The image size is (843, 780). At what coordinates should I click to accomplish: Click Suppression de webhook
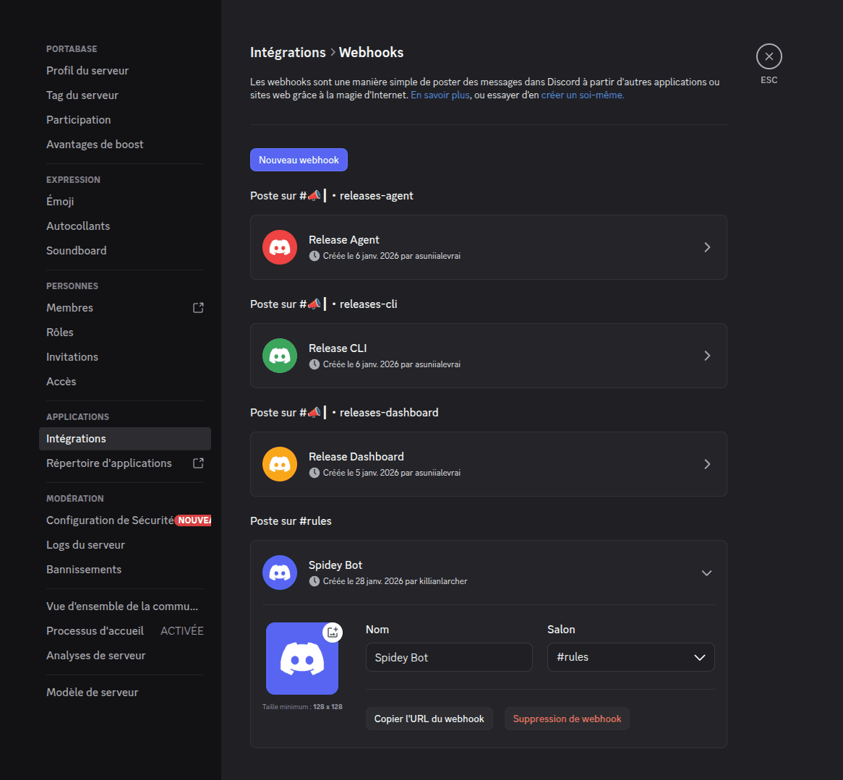click(x=567, y=718)
